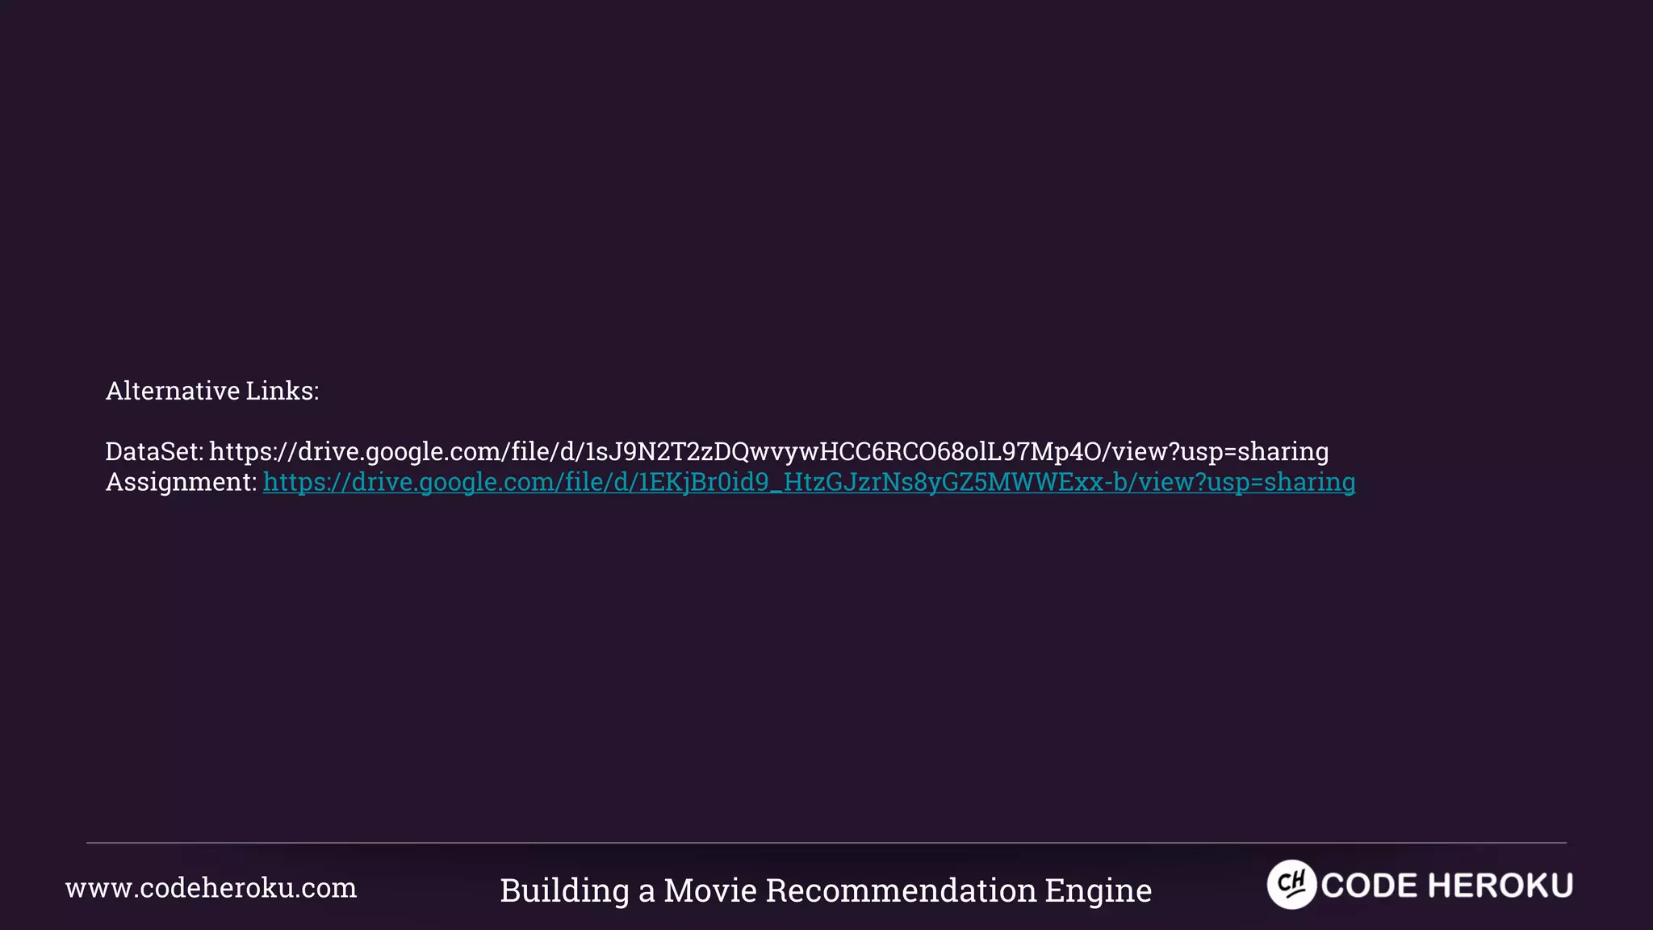
Task: Click the horizontal footer divider line
Action: coord(826,843)
